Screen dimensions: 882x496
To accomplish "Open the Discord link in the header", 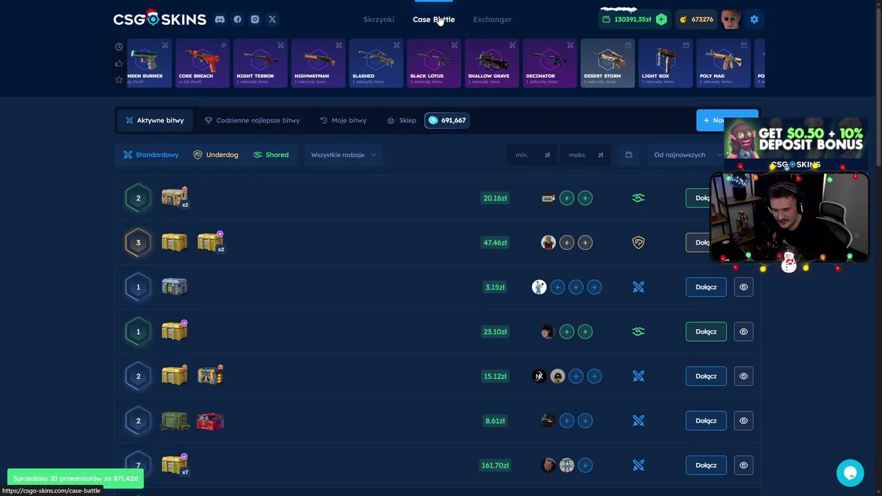I will pos(220,19).
